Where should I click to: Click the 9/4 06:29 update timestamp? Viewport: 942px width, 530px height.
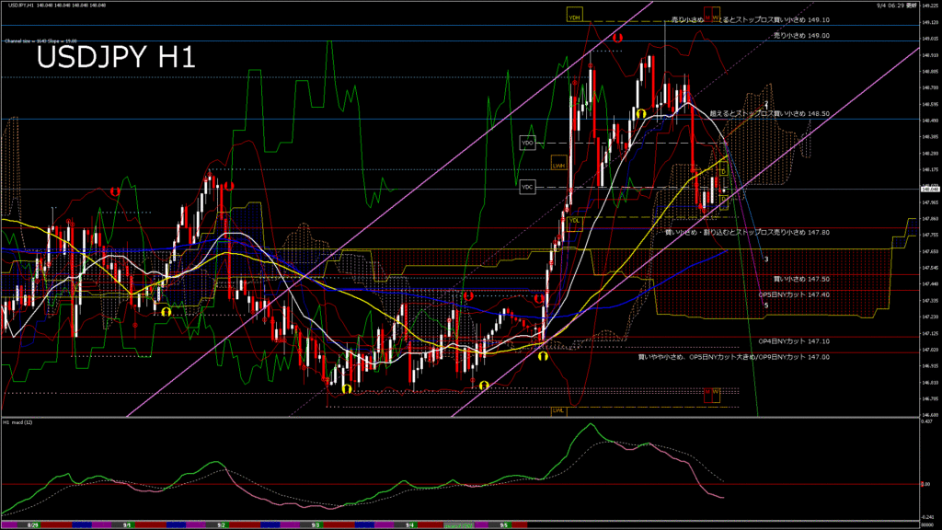click(x=895, y=6)
